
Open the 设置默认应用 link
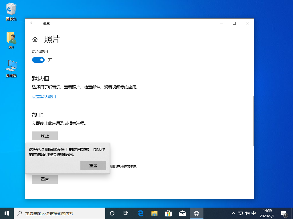44,97
